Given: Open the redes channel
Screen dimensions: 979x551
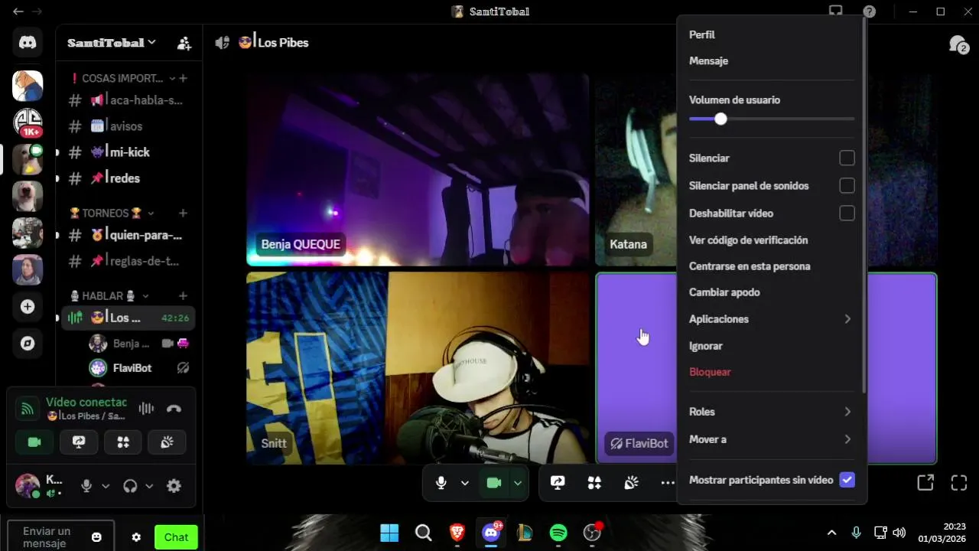Looking at the screenshot, I should (128, 178).
